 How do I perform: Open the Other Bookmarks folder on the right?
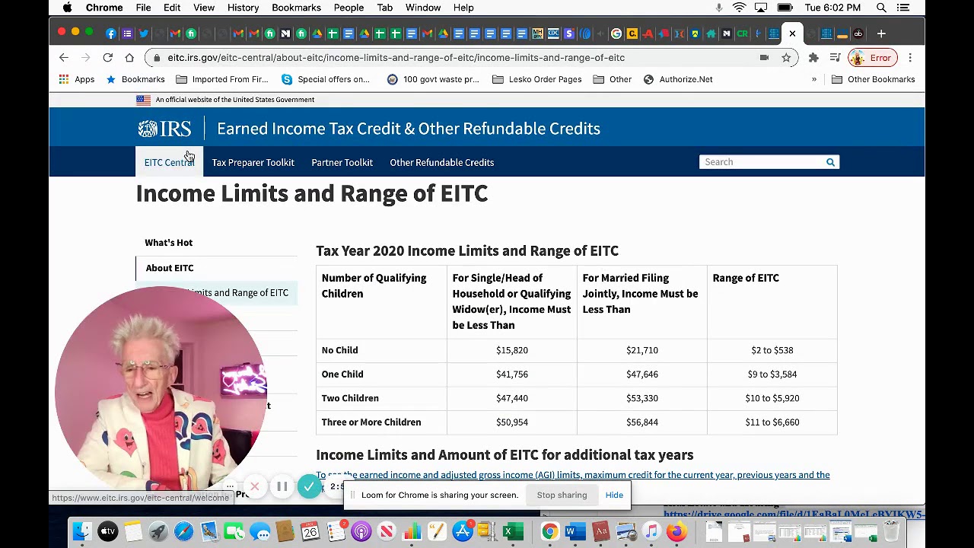(x=873, y=79)
